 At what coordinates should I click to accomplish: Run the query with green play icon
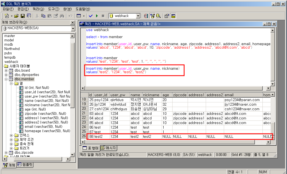(x=97, y=16)
